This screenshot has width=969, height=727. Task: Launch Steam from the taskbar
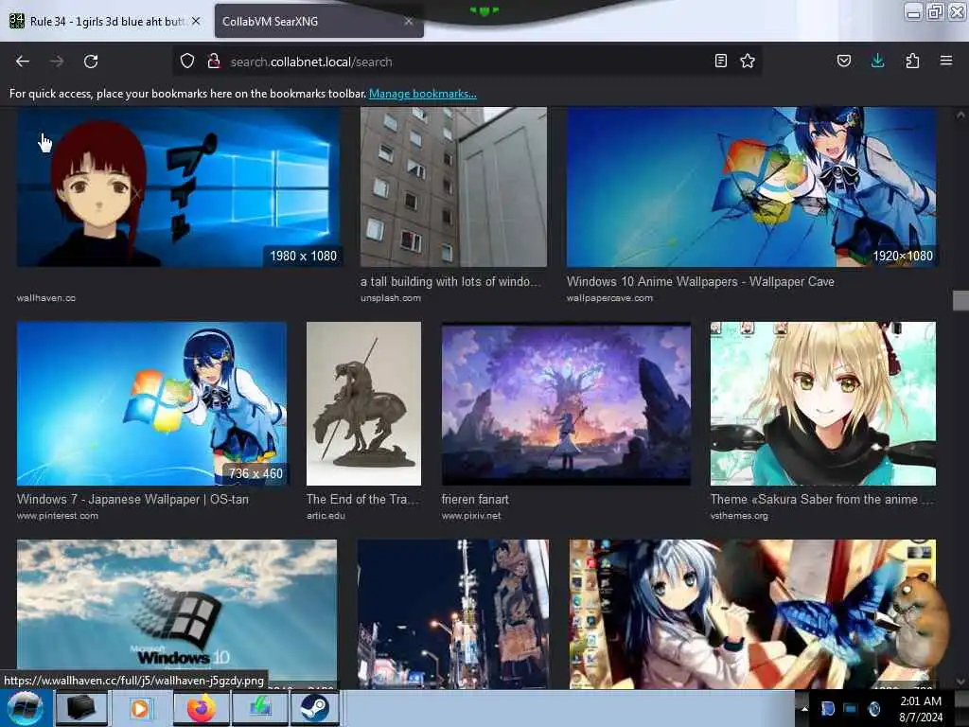pyautogui.click(x=314, y=708)
